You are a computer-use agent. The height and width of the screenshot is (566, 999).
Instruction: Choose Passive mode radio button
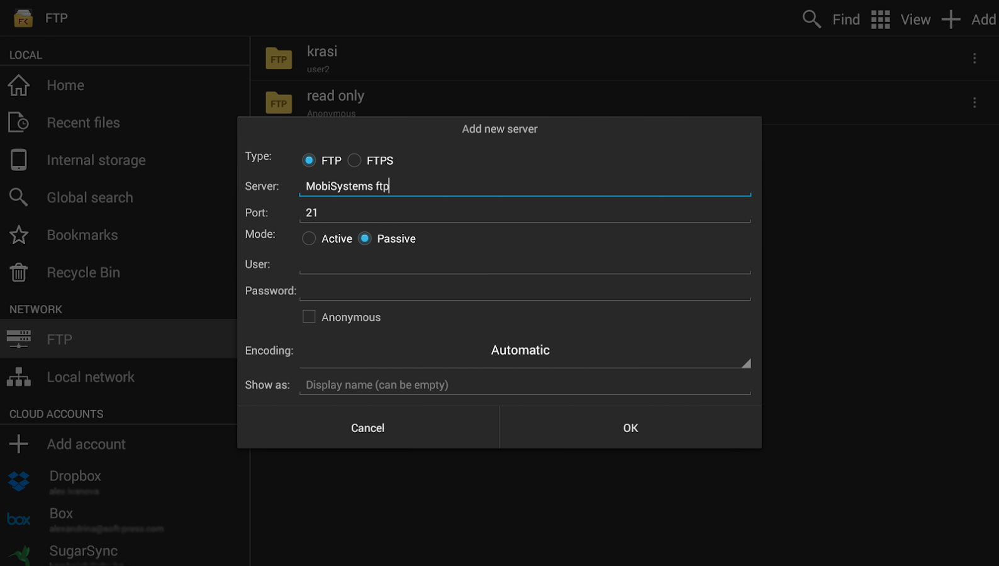pos(365,238)
